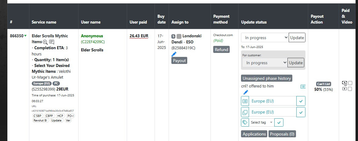
Task: Click the Payout button
Action: point(179,61)
